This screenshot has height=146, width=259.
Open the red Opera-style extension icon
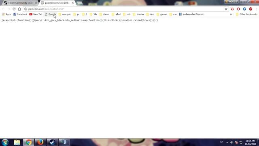[238, 9]
